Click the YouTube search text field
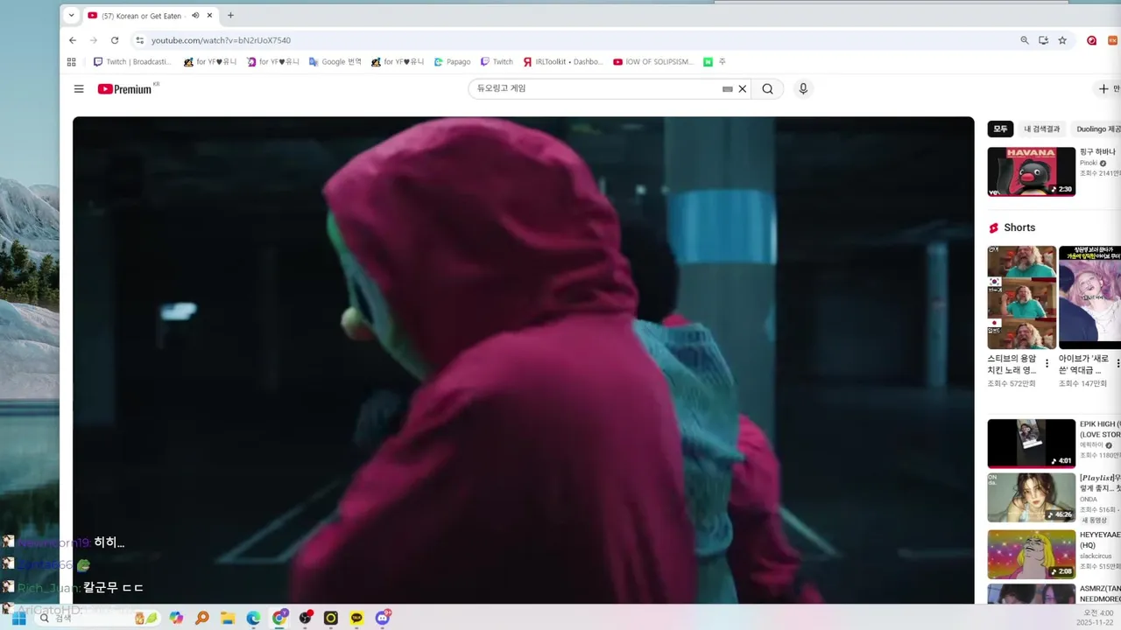 tap(596, 88)
